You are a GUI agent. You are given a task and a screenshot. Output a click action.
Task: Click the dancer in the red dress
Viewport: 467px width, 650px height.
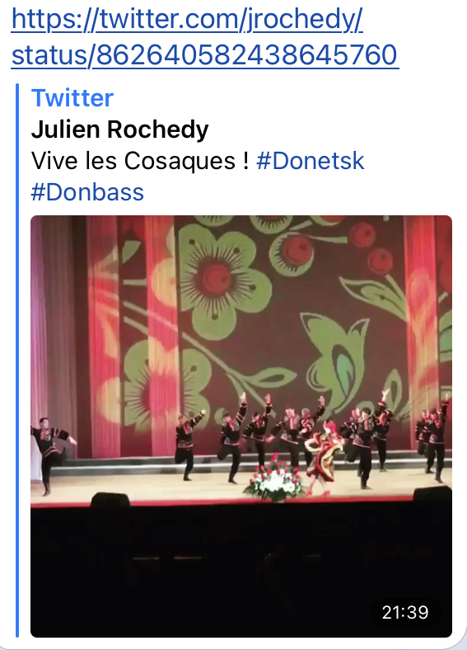click(x=324, y=456)
